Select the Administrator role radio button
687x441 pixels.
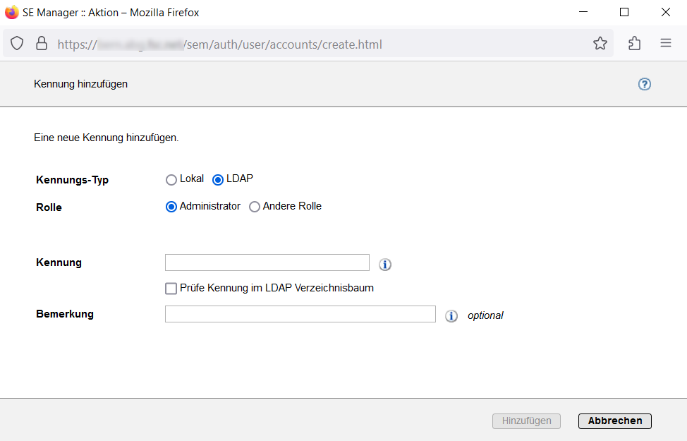point(171,207)
